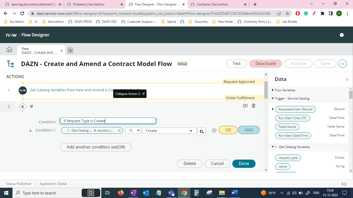Screen dimensions: 353x198
Task: Open a new browser tab
Action: [x=255, y=4]
